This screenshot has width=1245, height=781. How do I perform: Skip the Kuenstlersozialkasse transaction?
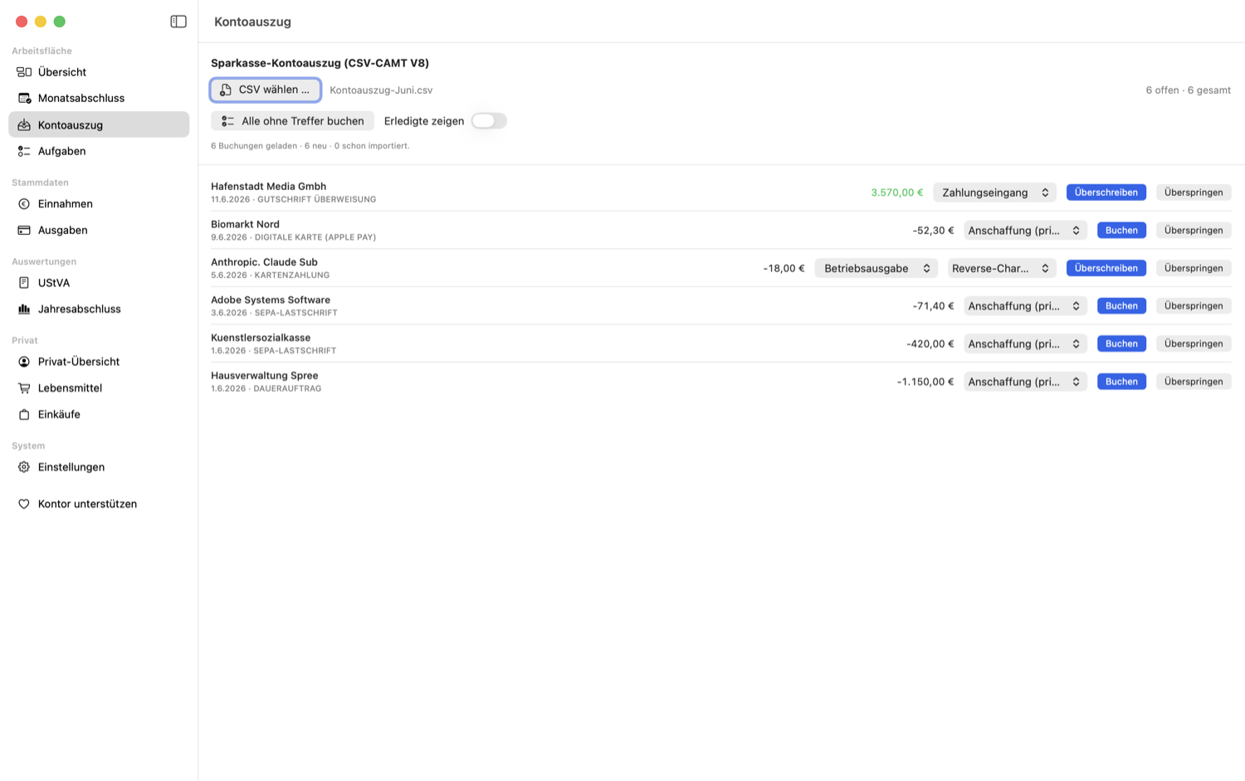(1194, 344)
